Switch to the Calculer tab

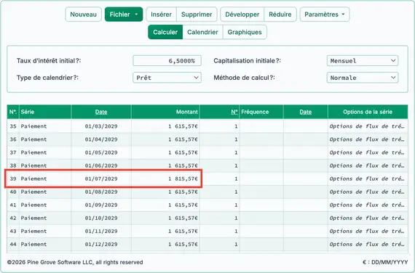(x=165, y=32)
